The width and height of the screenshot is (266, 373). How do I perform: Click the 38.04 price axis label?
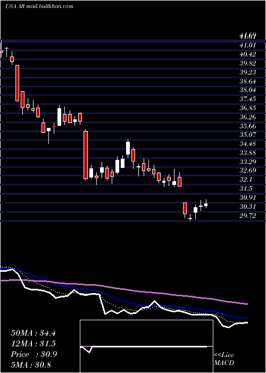[x=247, y=90]
